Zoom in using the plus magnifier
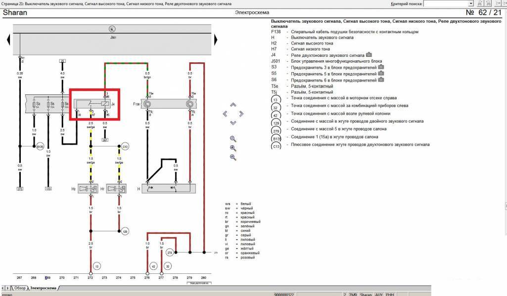Viewport: 507px width, 296px height. tap(233, 148)
